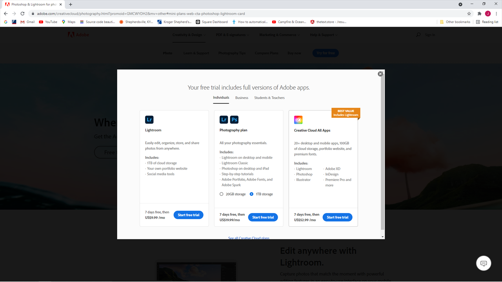502x282 pixels.
Task: Open the Reading list
Action: [x=487, y=22]
